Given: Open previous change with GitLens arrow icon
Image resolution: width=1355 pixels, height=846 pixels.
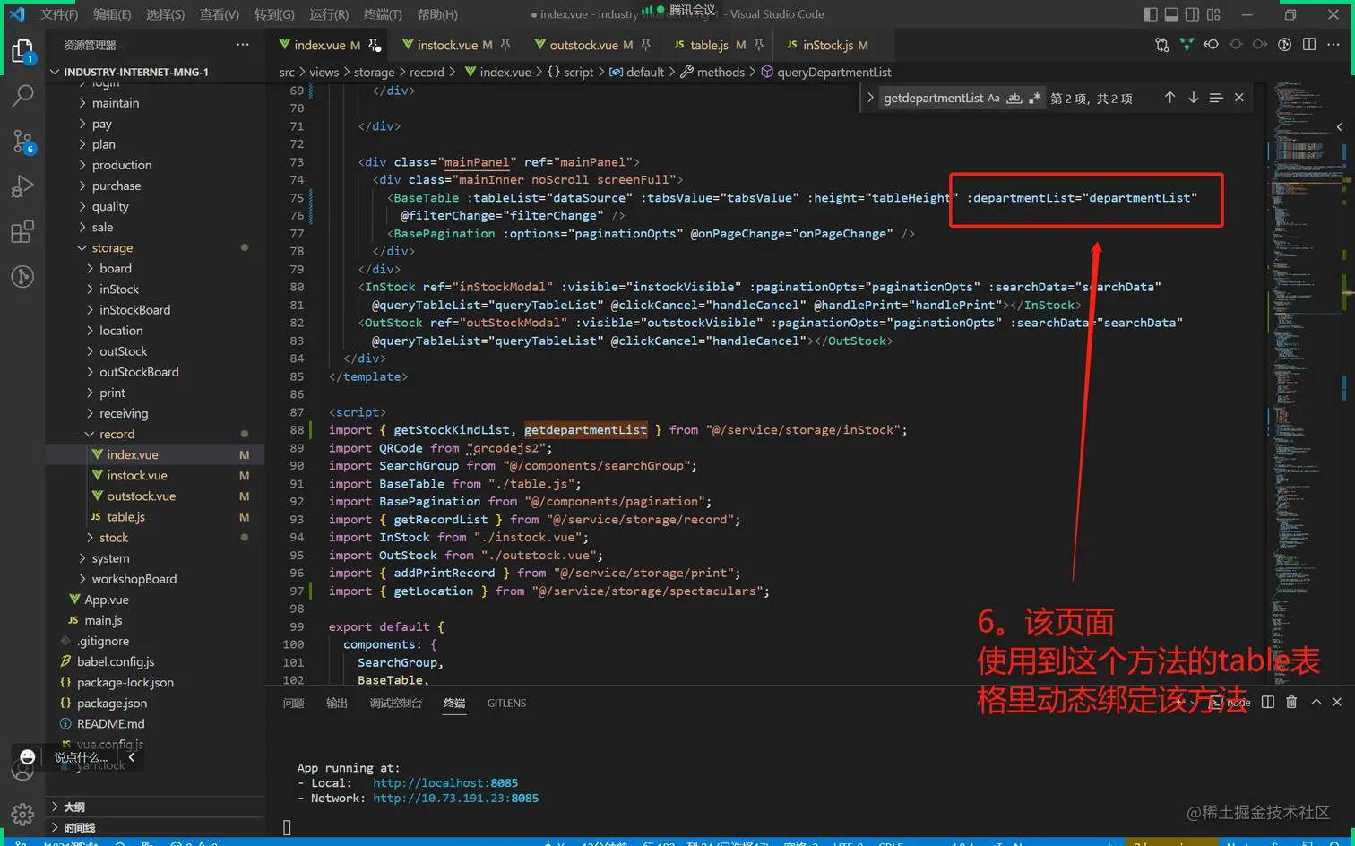Looking at the screenshot, I should (1211, 45).
